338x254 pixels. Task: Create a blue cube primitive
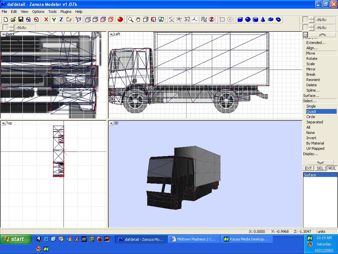(240, 20)
